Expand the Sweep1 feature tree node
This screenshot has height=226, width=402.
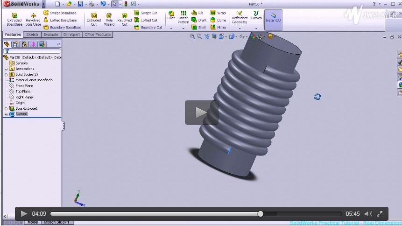click(x=6, y=114)
